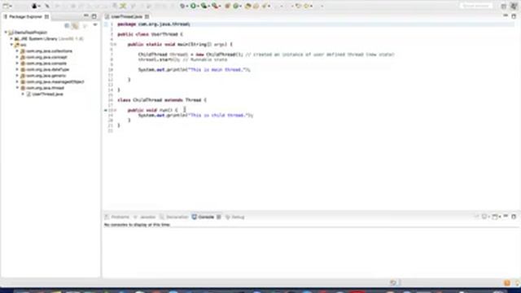Click Display Selected Console icon
Image resolution: width=521 pixels, height=293 pixels.
pyautogui.click(x=484, y=216)
